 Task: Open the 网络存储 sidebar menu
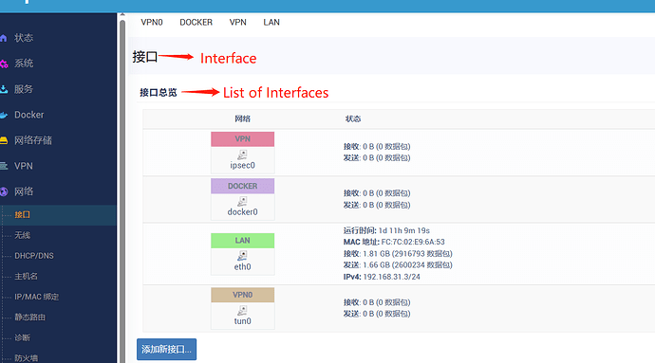[x=33, y=140]
